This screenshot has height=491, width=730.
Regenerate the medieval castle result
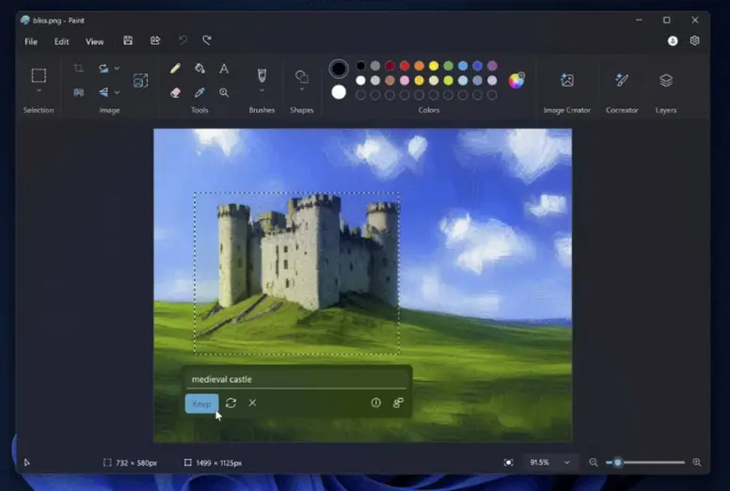(x=231, y=403)
